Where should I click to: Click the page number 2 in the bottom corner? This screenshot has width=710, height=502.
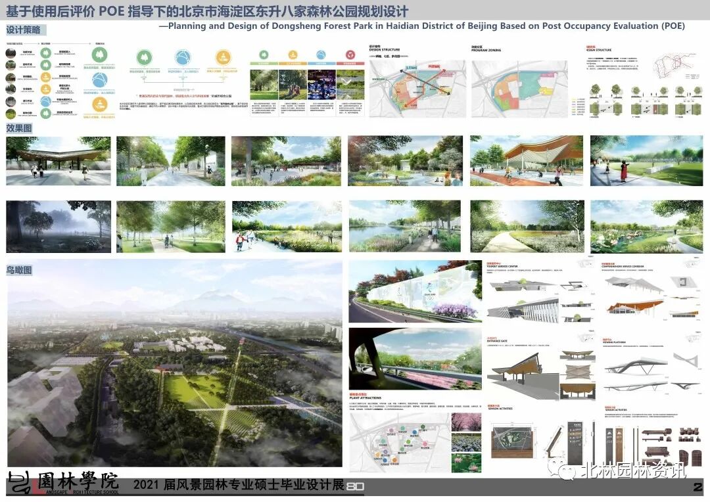[x=698, y=487]
